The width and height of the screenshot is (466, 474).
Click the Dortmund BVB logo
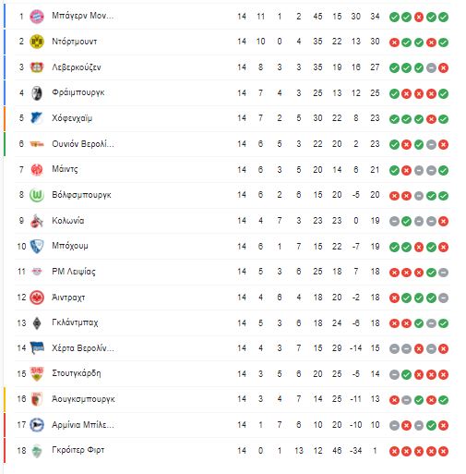pos(37,42)
